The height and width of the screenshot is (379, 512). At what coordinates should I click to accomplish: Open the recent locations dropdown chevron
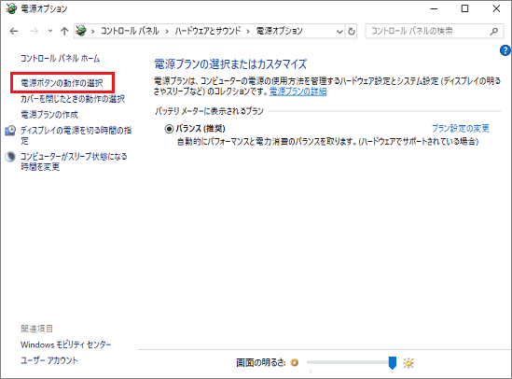pyautogui.click(x=50, y=31)
